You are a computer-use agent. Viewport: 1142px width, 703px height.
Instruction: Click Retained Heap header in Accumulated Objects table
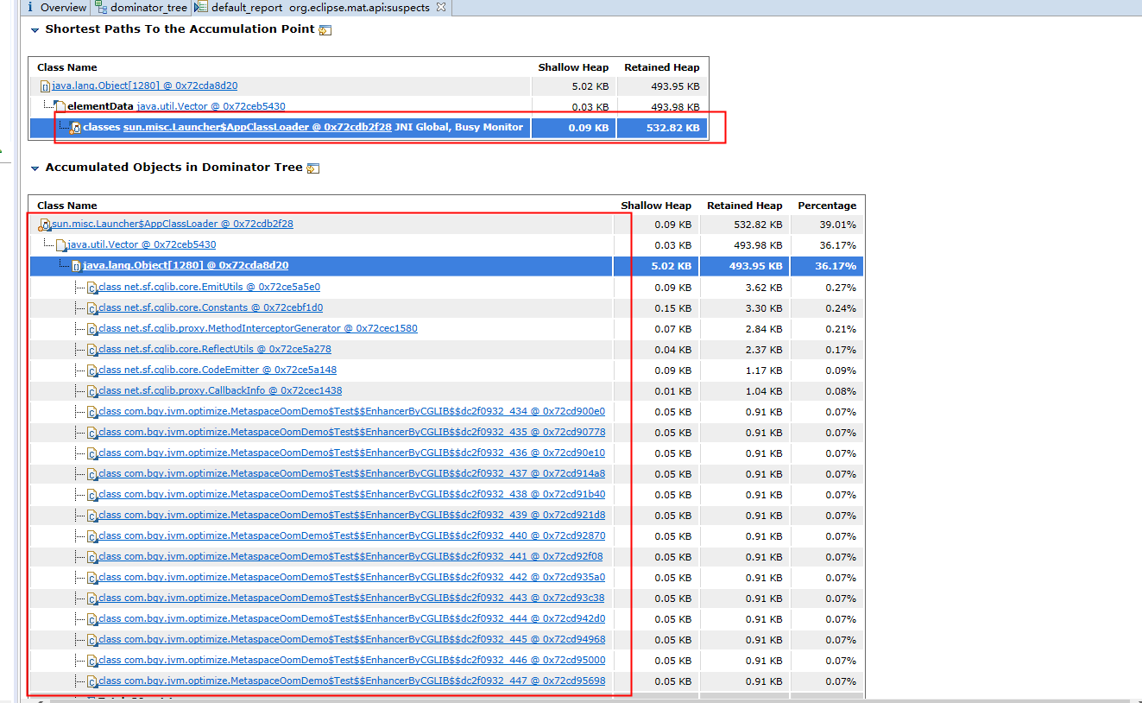[744, 206]
